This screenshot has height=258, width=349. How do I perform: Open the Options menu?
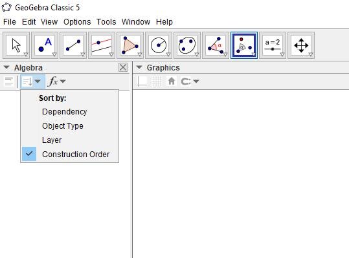tap(77, 22)
